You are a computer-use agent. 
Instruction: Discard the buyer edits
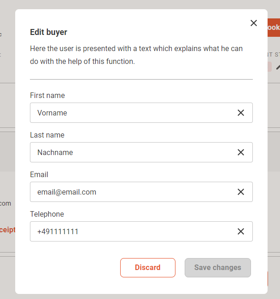[148, 268]
